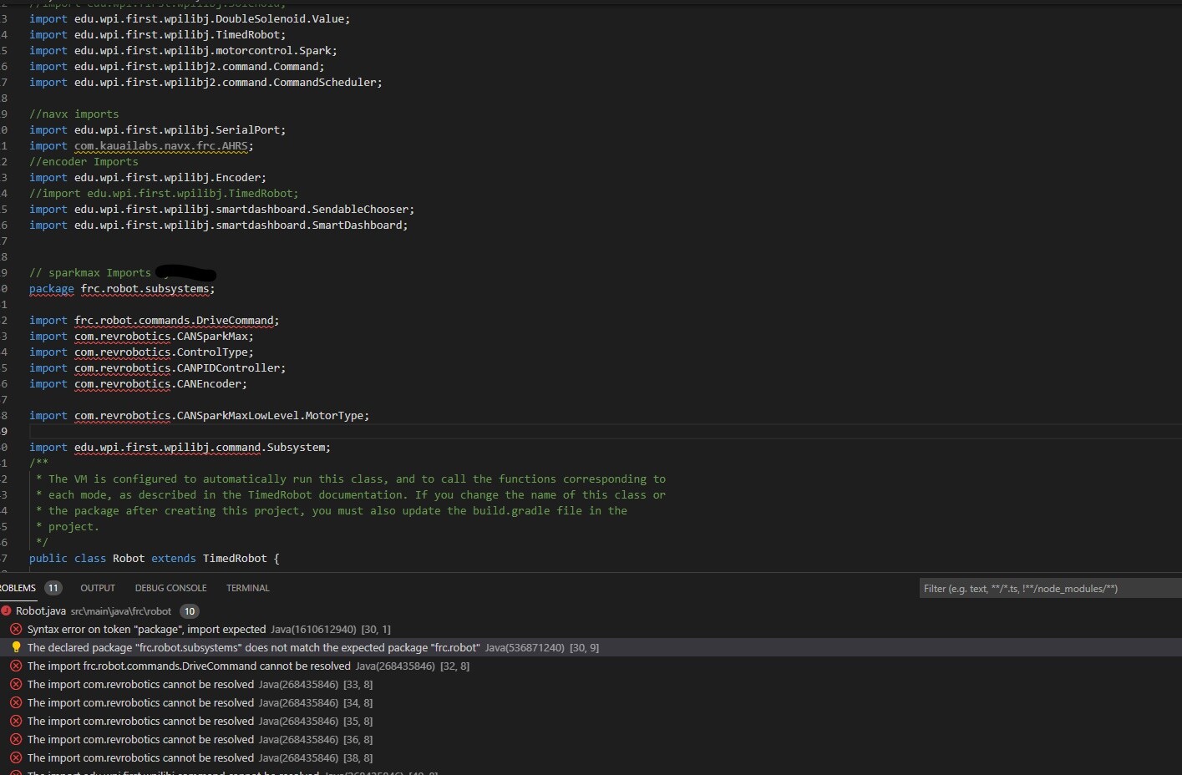Click error icon beside 'Syntax error on token'
Image resolution: width=1182 pixels, height=775 pixels.
16,629
